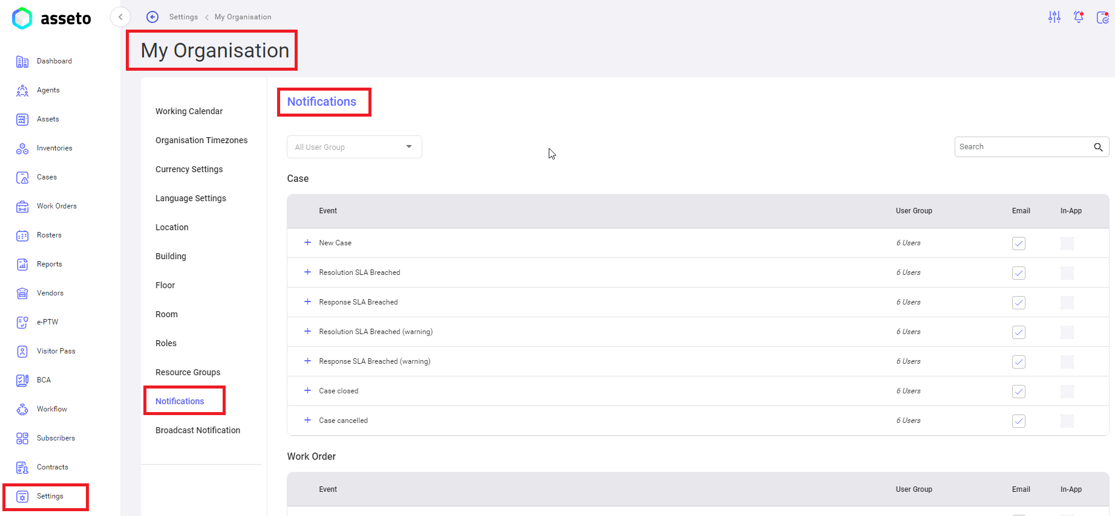Expand the Case cancelled row
1115x516 pixels.
[307, 420]
